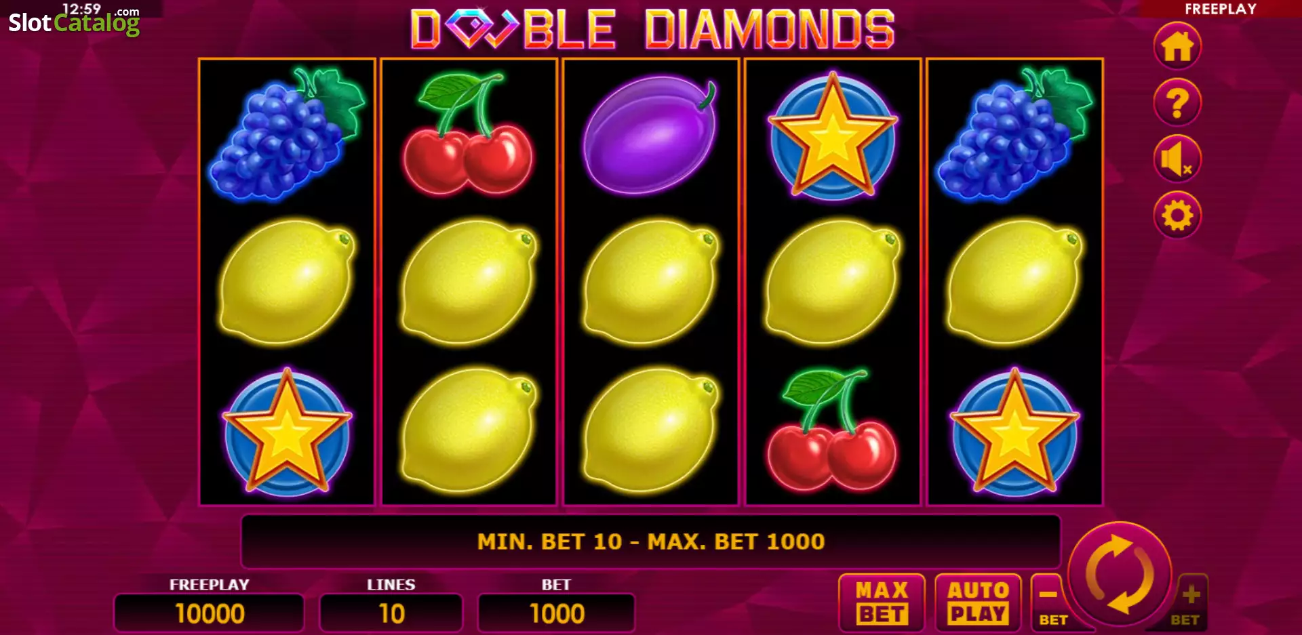Click the star symbol at top of fourth reel
This screenshot has height=635, width=1302.
tap(833, 135)
